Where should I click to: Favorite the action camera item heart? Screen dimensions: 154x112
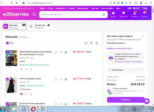point(21,69)
